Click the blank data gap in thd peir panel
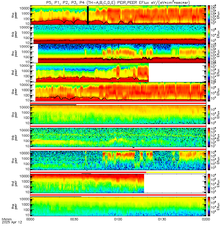This screenshot has height=236, width=221. pyautogui.click(x=175, y=183)
